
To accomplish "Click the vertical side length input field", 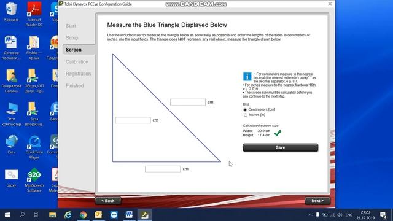I will coord(133,120).
